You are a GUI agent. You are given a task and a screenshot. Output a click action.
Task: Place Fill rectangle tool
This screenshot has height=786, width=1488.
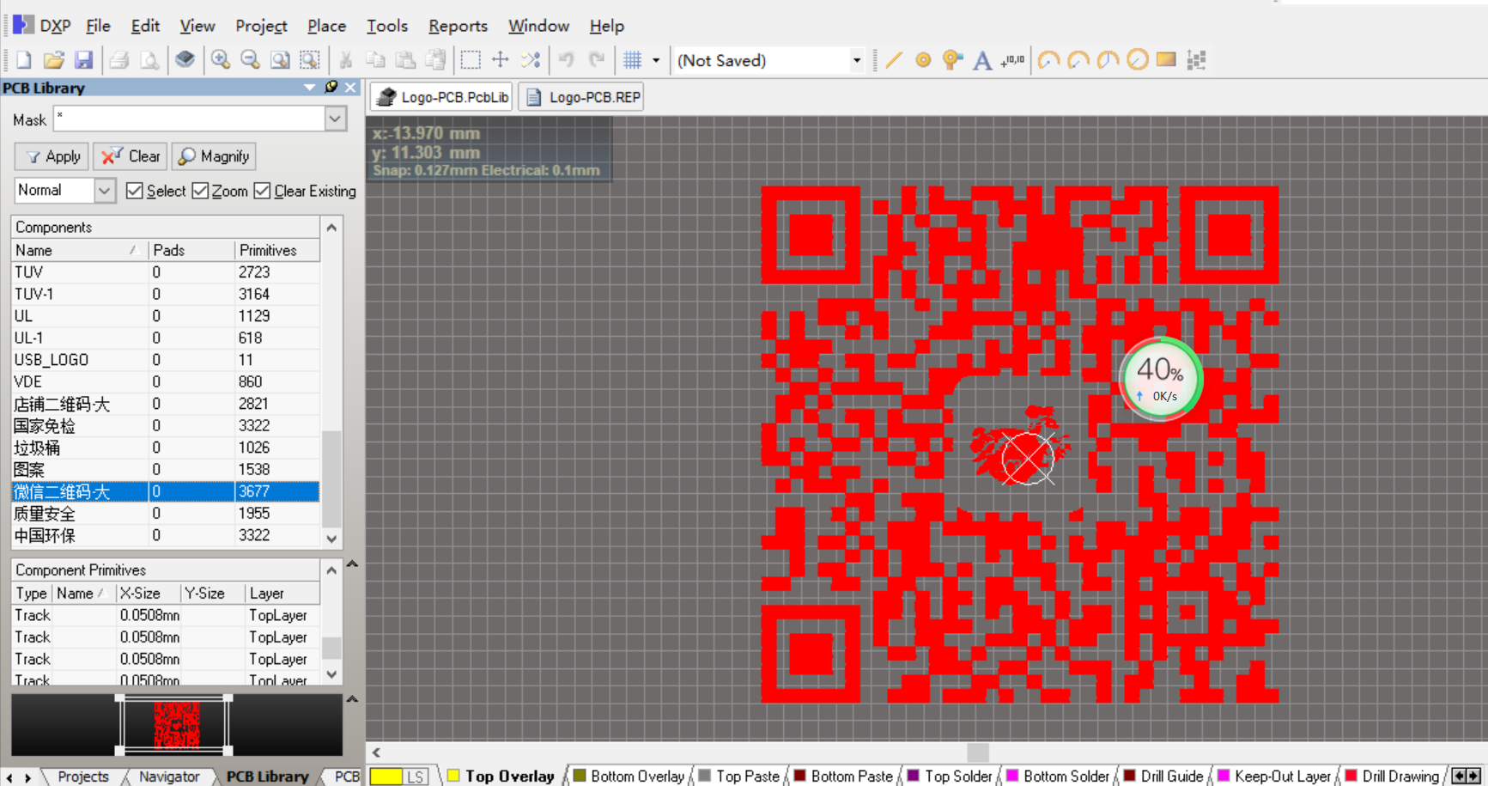tap(1166, 60)
